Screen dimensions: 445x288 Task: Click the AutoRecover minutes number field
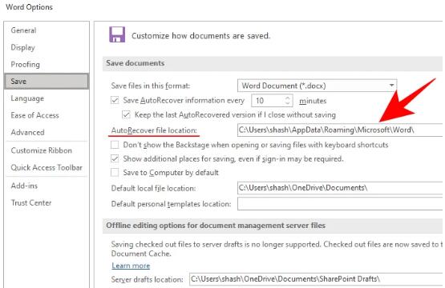coord(268,101)
